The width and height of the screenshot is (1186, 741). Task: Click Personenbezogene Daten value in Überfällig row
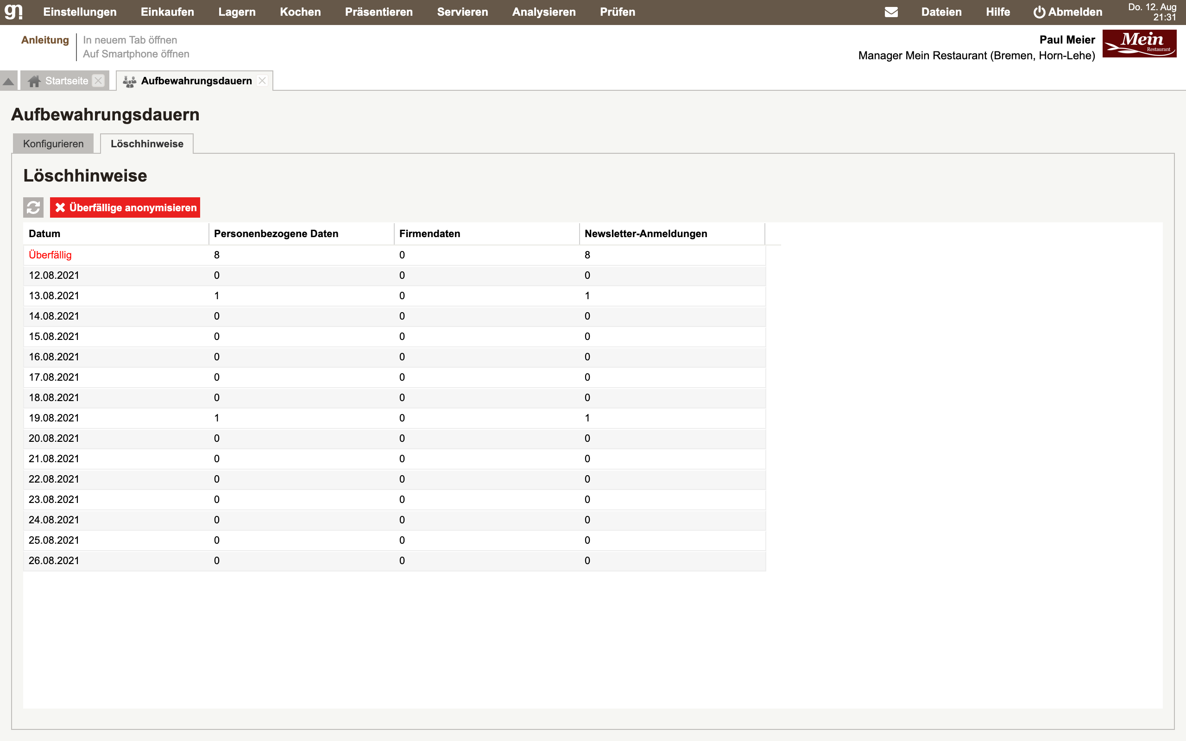point(217,255)
